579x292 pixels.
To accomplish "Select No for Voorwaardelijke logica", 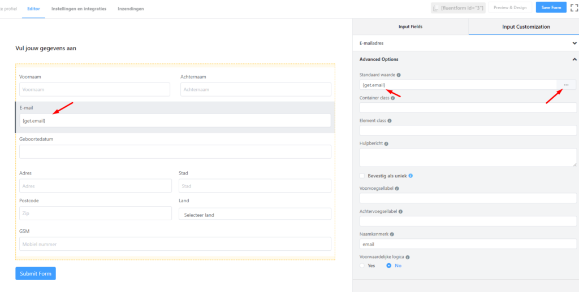I will (389, 265).
